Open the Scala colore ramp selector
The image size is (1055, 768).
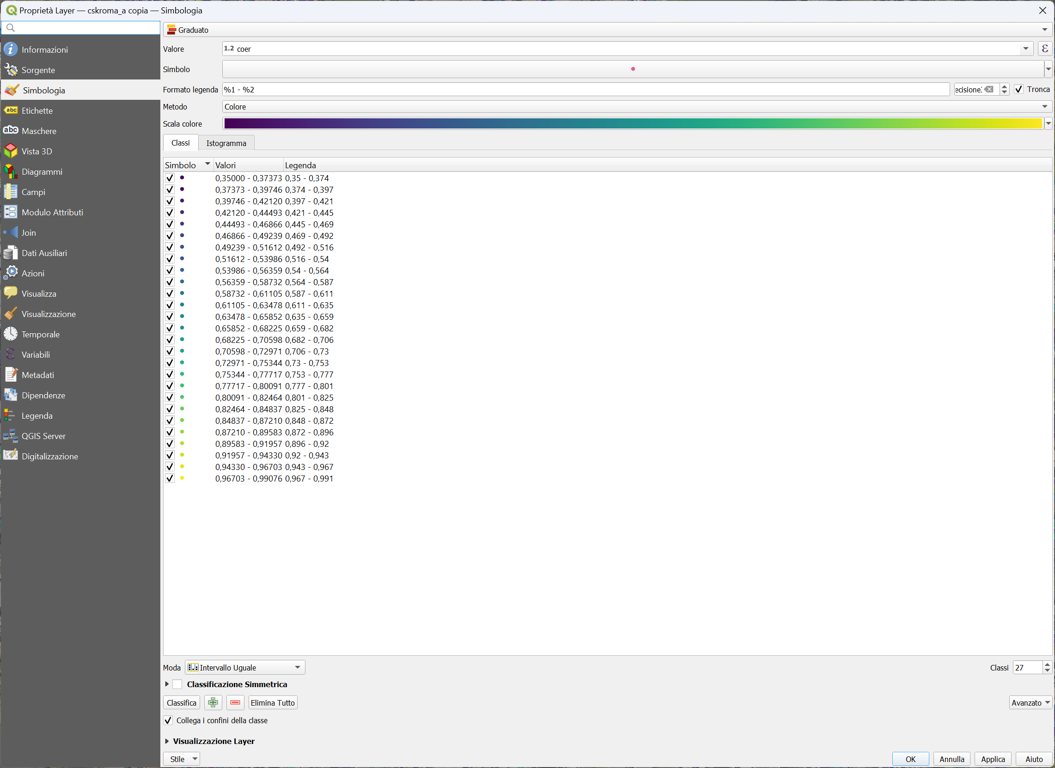tap(1049, 123)
